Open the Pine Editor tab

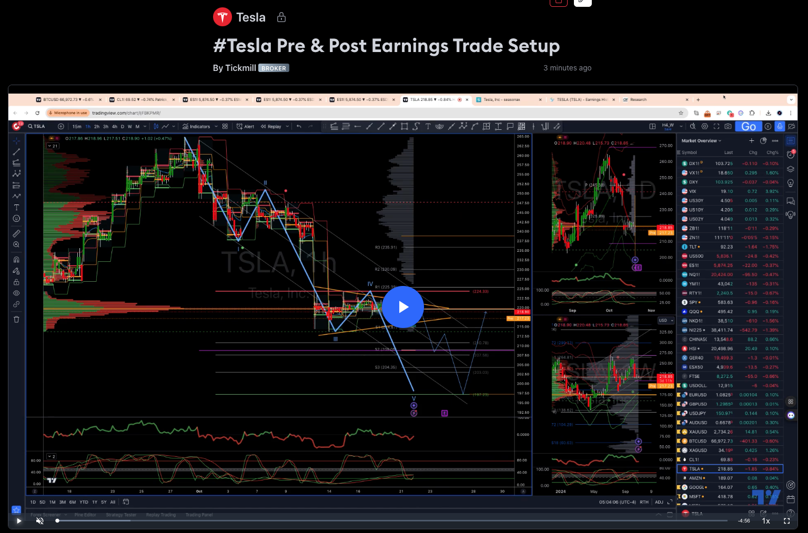click(x=85, y=515)
